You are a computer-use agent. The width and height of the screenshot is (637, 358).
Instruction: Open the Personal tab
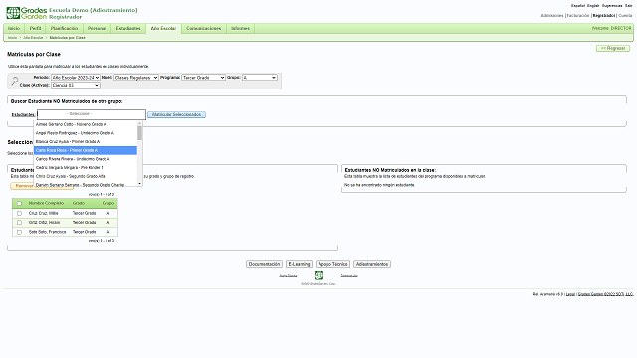[97, 28]
